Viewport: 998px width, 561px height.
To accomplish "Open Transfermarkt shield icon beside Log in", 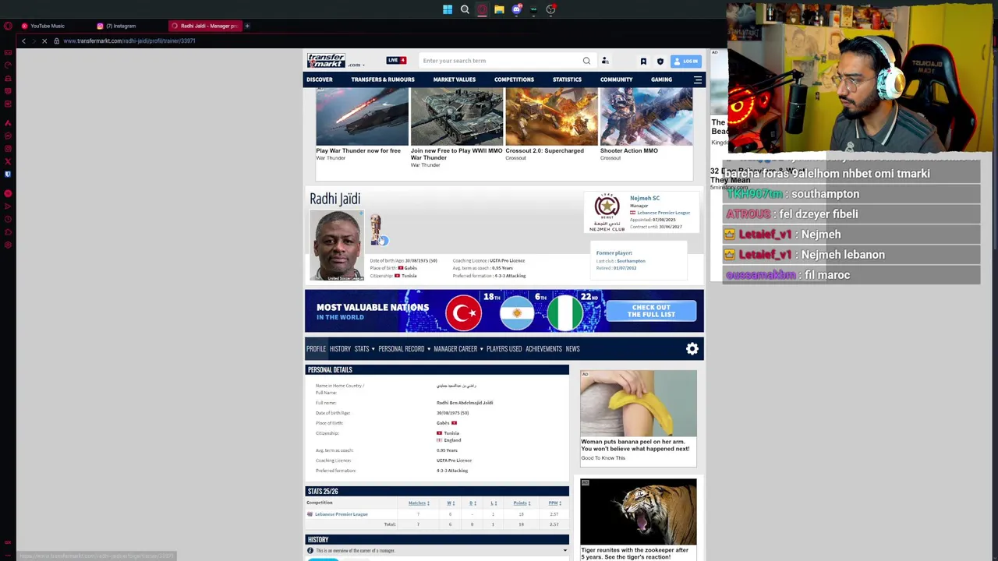I will click(660, 61).
